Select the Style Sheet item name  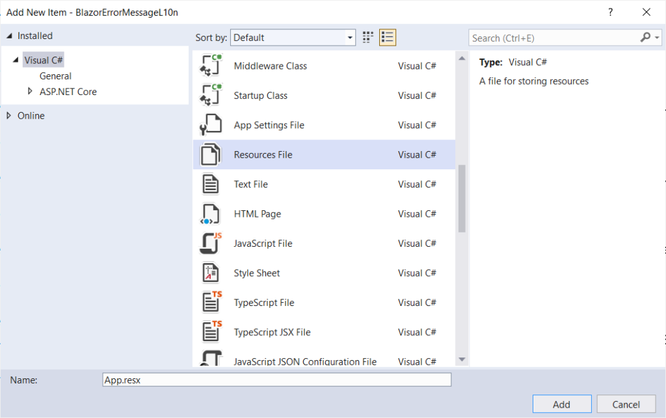256,273
